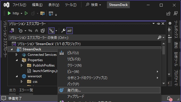This screenshot has width=181, height=102.
Task: Click the Hot Reload flame icon
Action: pos(33,13)
